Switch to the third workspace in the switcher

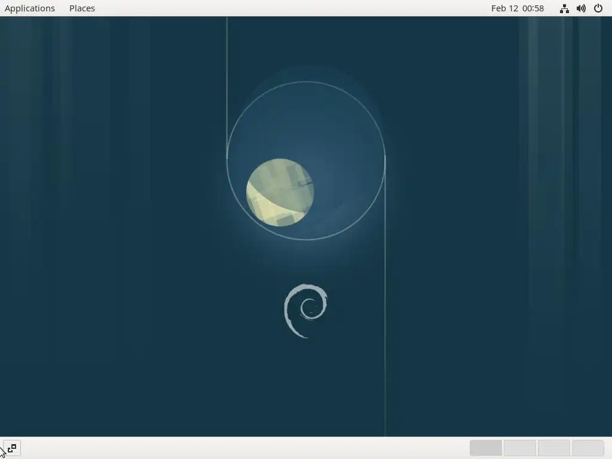click(x=553, y=448)
